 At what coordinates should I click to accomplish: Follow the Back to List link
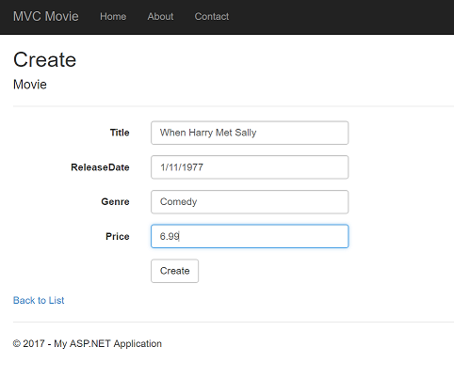coord(39,300)
